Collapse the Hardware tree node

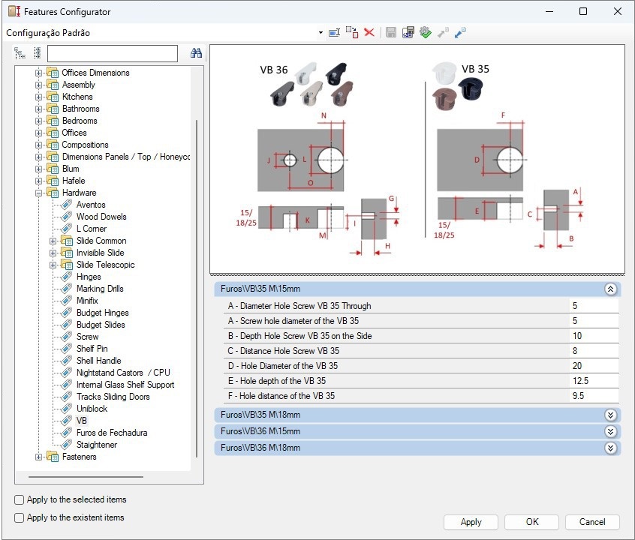[x=38, y=193]
